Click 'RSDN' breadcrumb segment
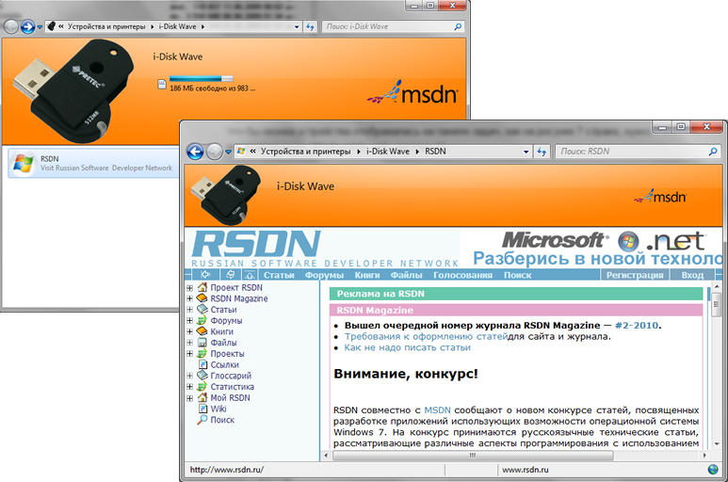 435,152
